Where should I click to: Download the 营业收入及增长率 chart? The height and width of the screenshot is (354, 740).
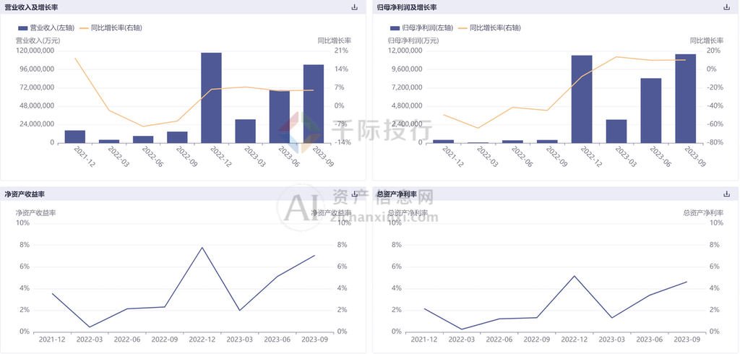click(354, 7)
